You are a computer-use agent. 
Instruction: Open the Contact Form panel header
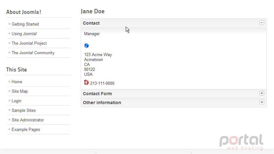point(174,94)
